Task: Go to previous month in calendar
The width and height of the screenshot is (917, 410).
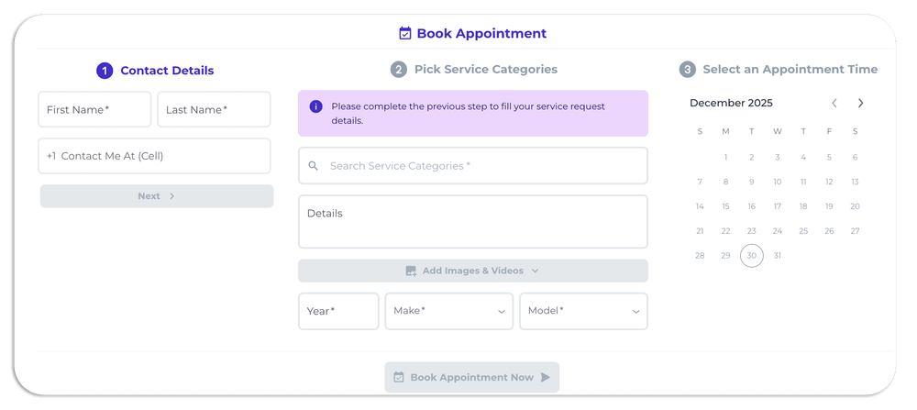Action: coord(834,104)
